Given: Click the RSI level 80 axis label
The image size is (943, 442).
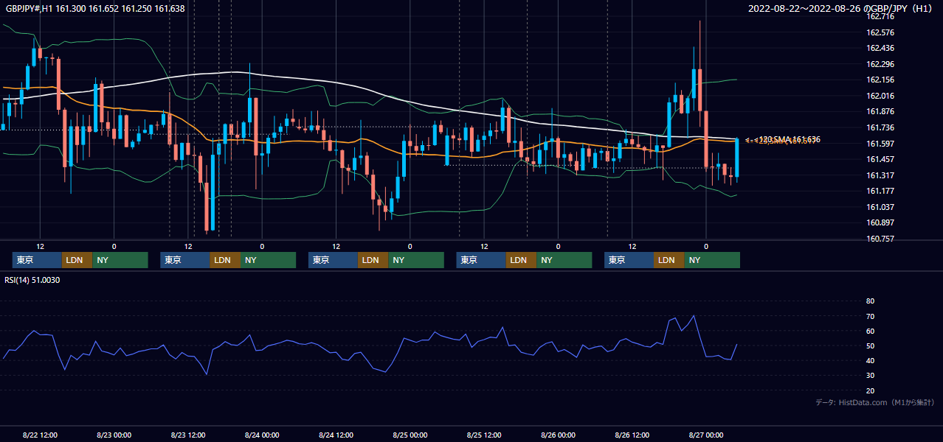Looking at the screenshot, I should (870, 301).
